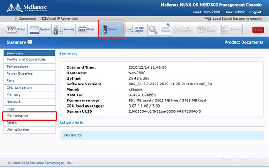Open the Gateway section
The width and height of the screenshot is (269, 168).
click(231, 30)
